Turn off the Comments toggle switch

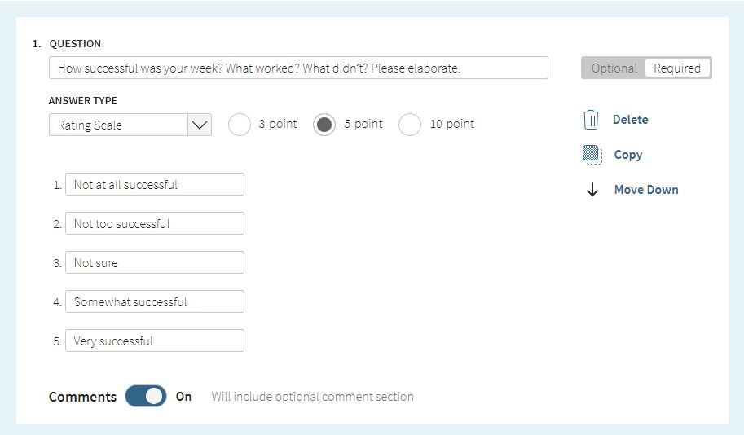pos(146,397)
